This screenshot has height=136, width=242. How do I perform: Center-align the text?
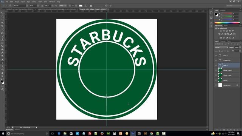click(73, 6)
